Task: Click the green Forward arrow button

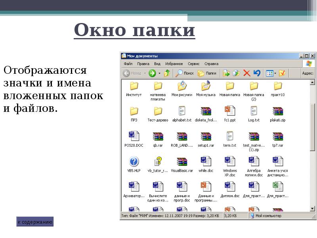Action: pos(152,73)
